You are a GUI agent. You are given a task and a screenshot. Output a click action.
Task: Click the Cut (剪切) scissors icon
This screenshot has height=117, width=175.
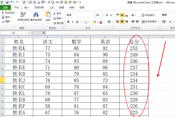pyautogui.click(x=54, y=13)
